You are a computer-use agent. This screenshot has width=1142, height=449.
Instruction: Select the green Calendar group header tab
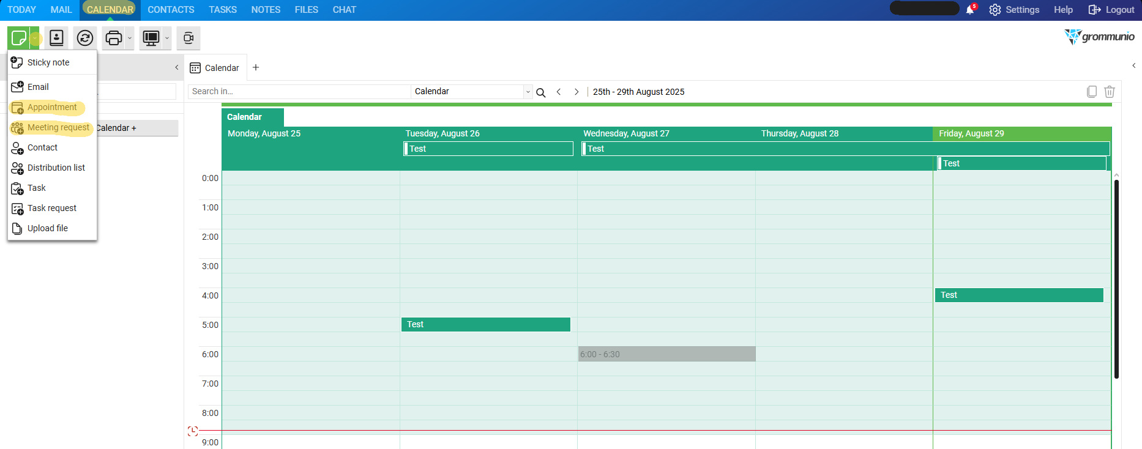tap(252, 117)
